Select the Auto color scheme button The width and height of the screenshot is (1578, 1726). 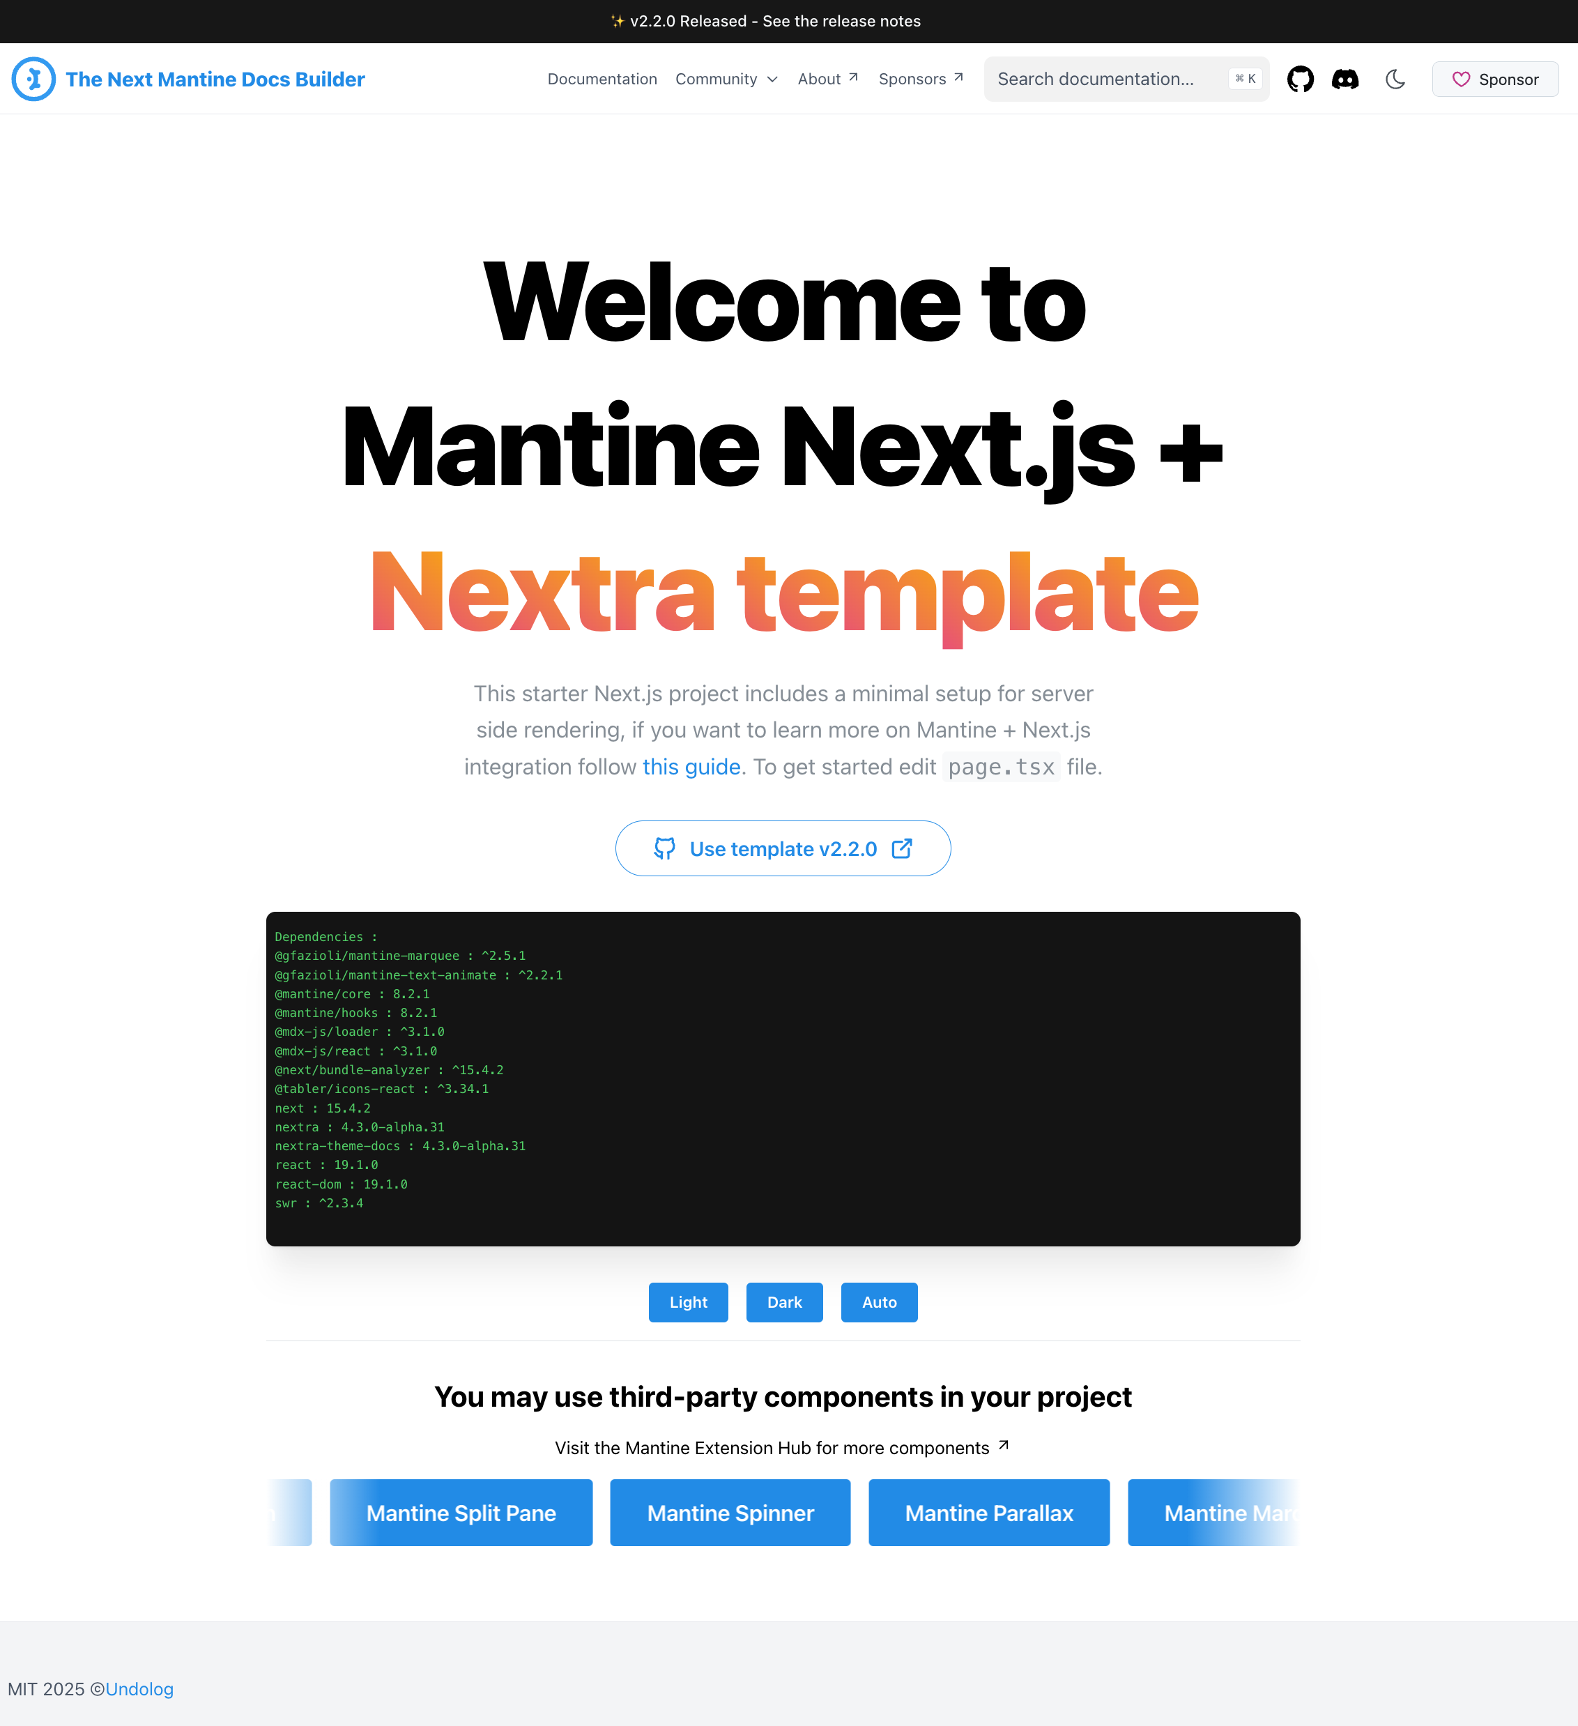click(x=880, y=1302)
